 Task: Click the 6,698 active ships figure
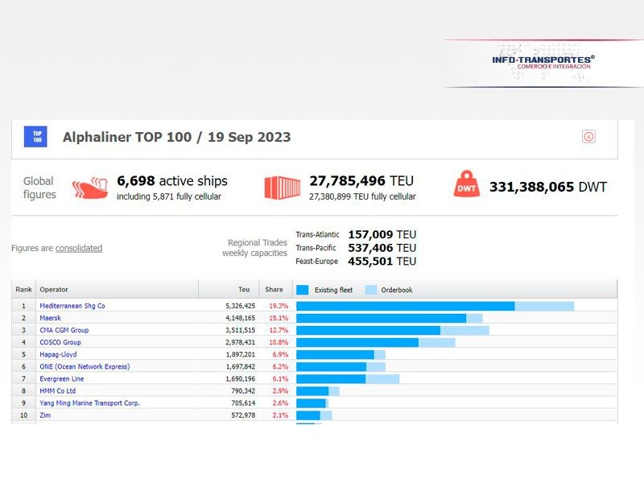(x=172, y=180)
